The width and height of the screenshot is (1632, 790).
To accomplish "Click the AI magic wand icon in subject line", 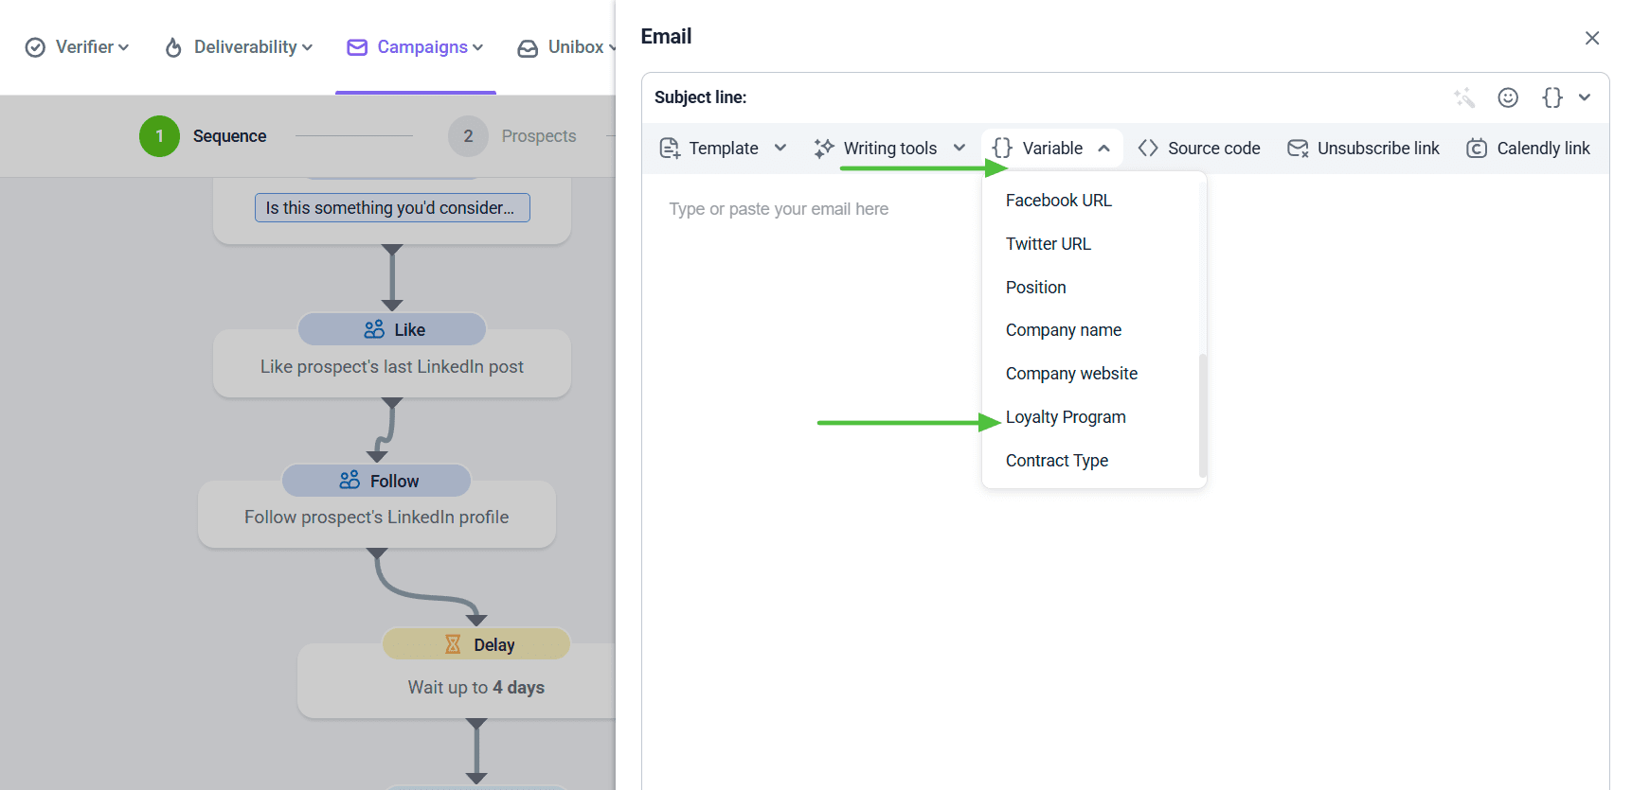I will coord(1464,97).
